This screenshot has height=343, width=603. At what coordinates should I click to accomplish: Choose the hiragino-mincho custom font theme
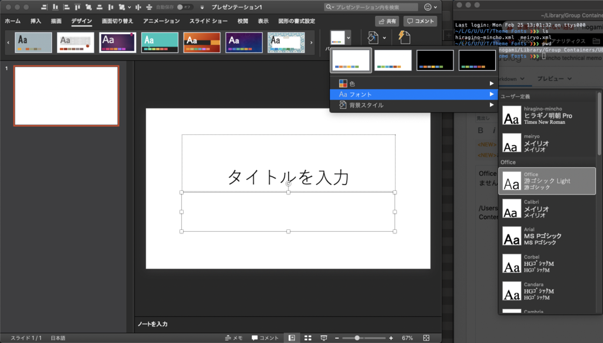[548, 116]
